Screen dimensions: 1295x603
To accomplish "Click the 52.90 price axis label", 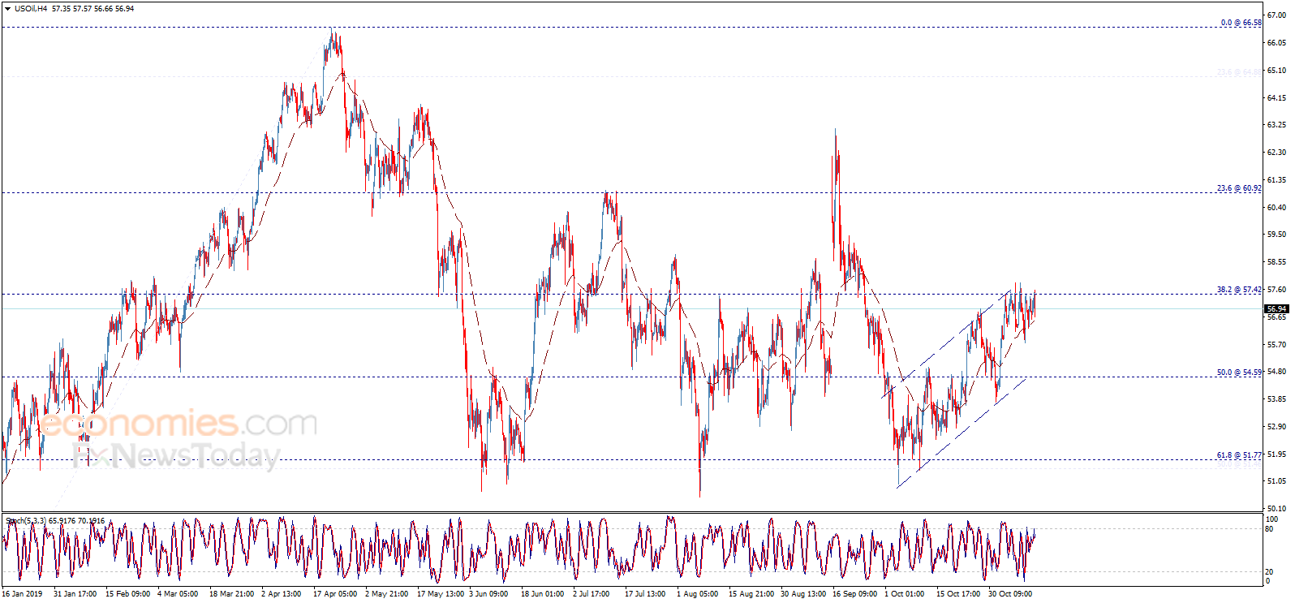I will click(1276, 427).
